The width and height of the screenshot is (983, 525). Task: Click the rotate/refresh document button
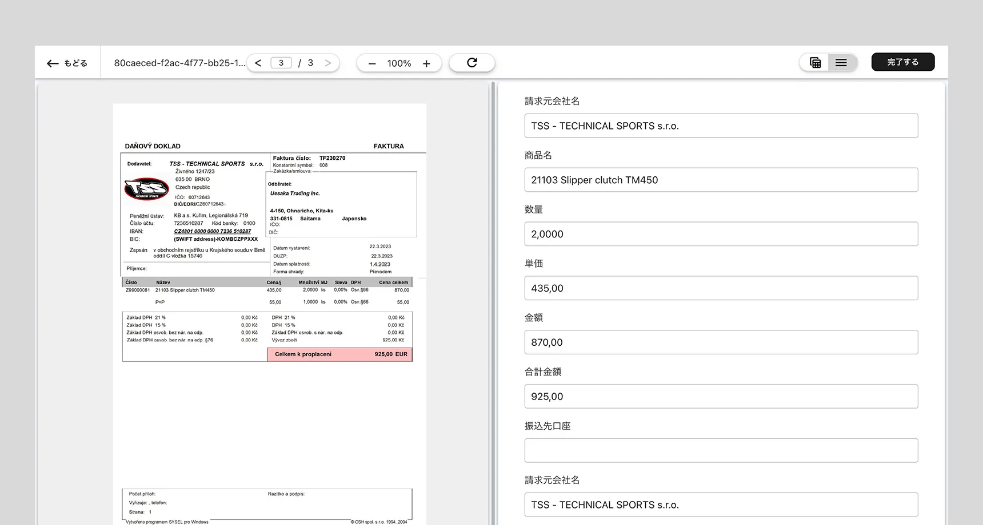point(472,63)
